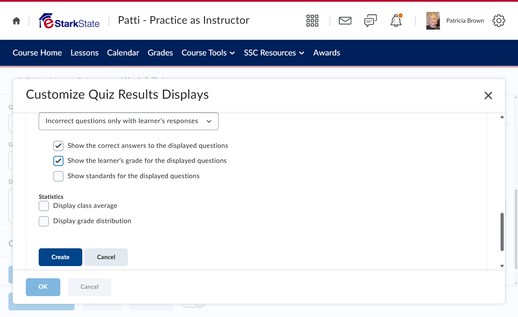Viewport: 518px width, 317px height.
Task: Click the Stark State logo
Action: coord(69,21)
